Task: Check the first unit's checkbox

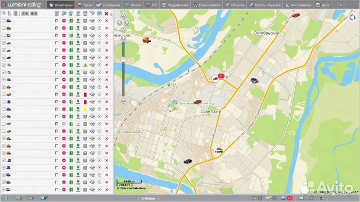Action: [3, 21]
